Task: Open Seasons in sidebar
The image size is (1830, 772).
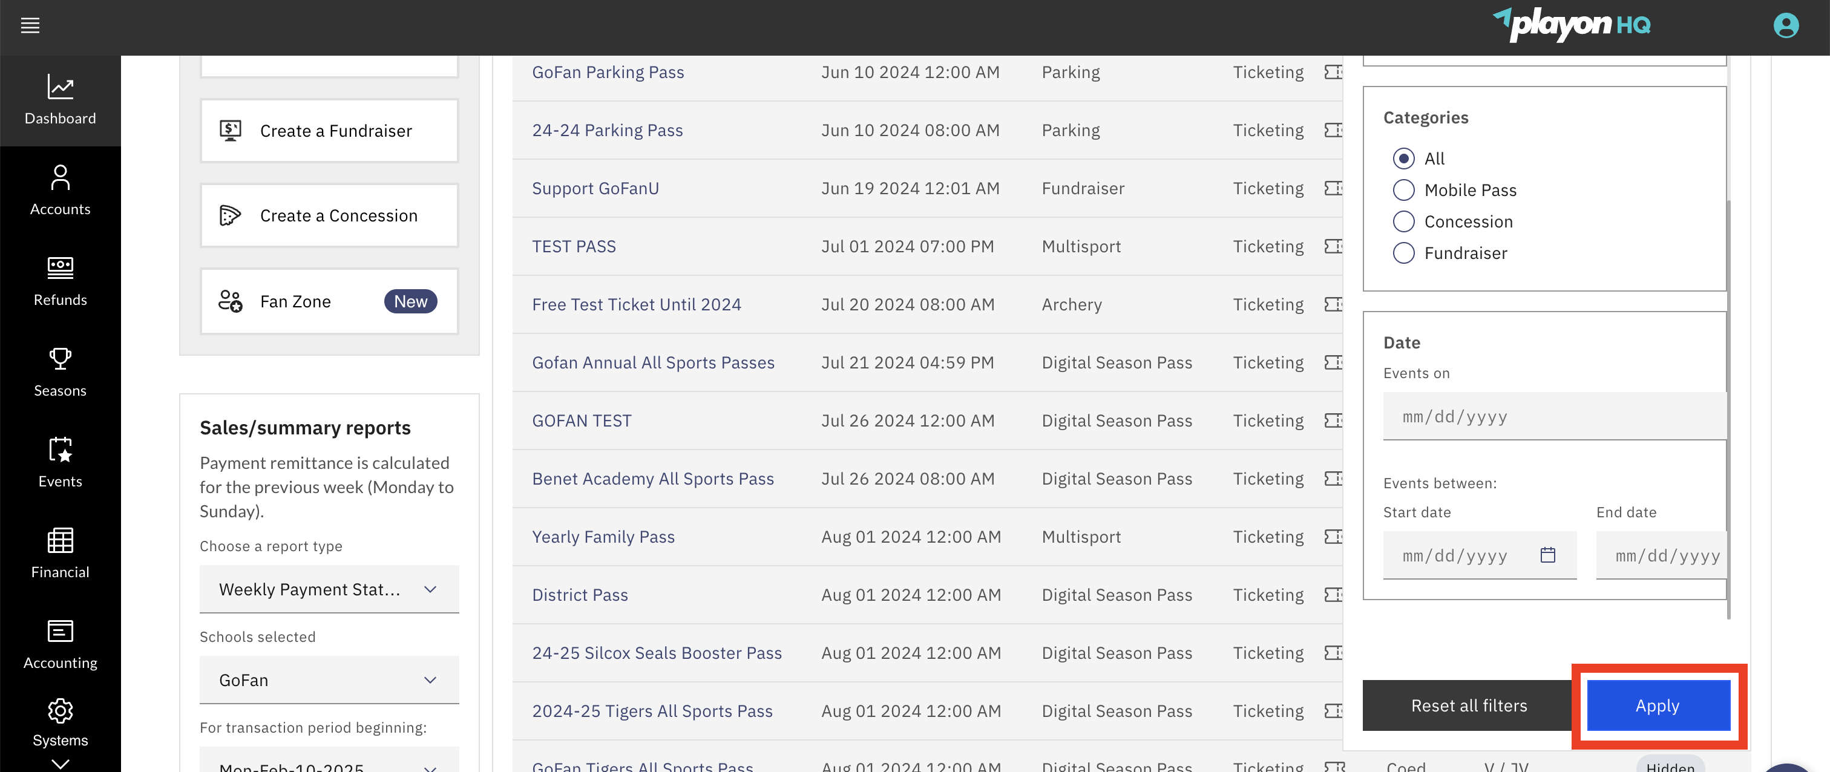Action: 61,373
